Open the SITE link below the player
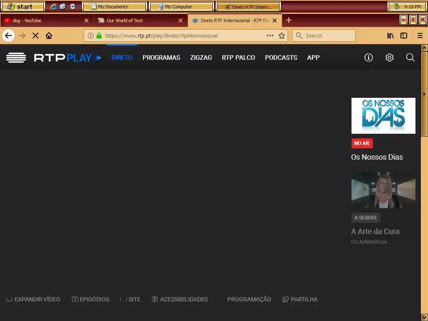This screenshot has height=321, width=428. 130,299
